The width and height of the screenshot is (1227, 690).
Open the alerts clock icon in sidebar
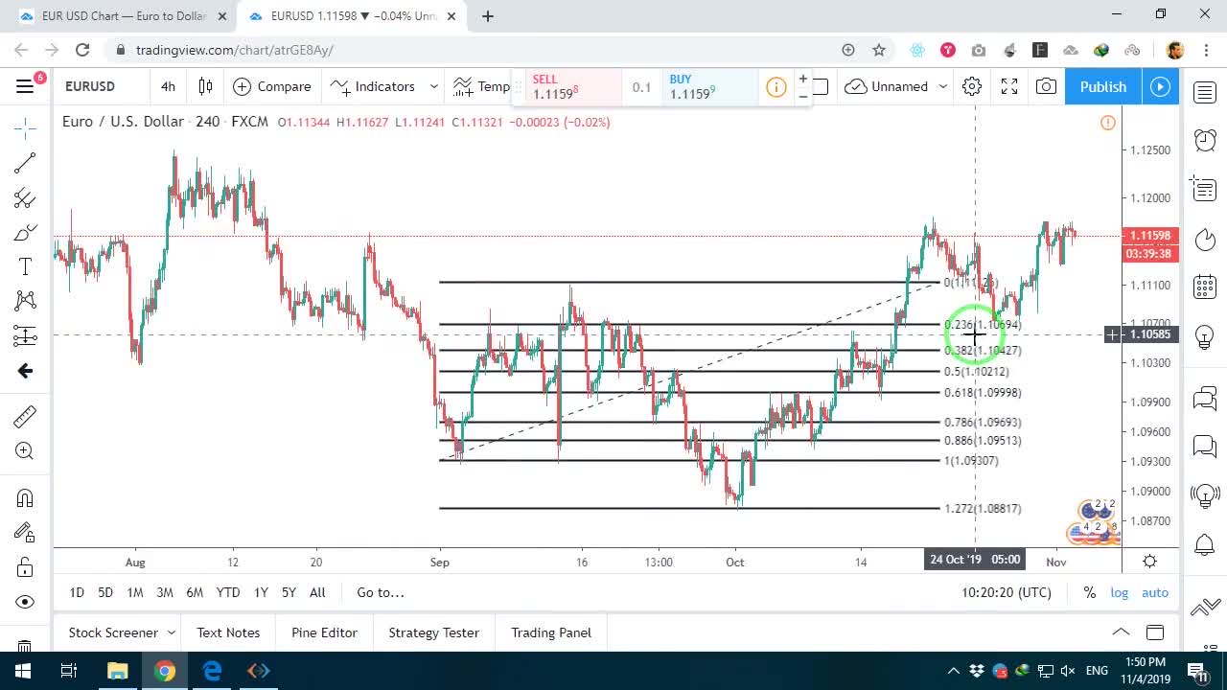tap(1205, 140)
